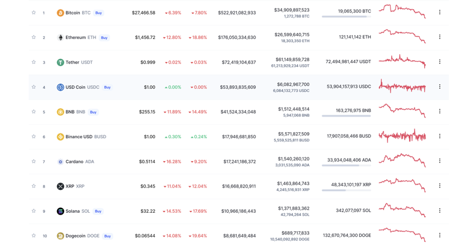The image size is (456, 247).
Task: Open the Binance USD 7-day sparkline chart
Action: tap(402, 135)
